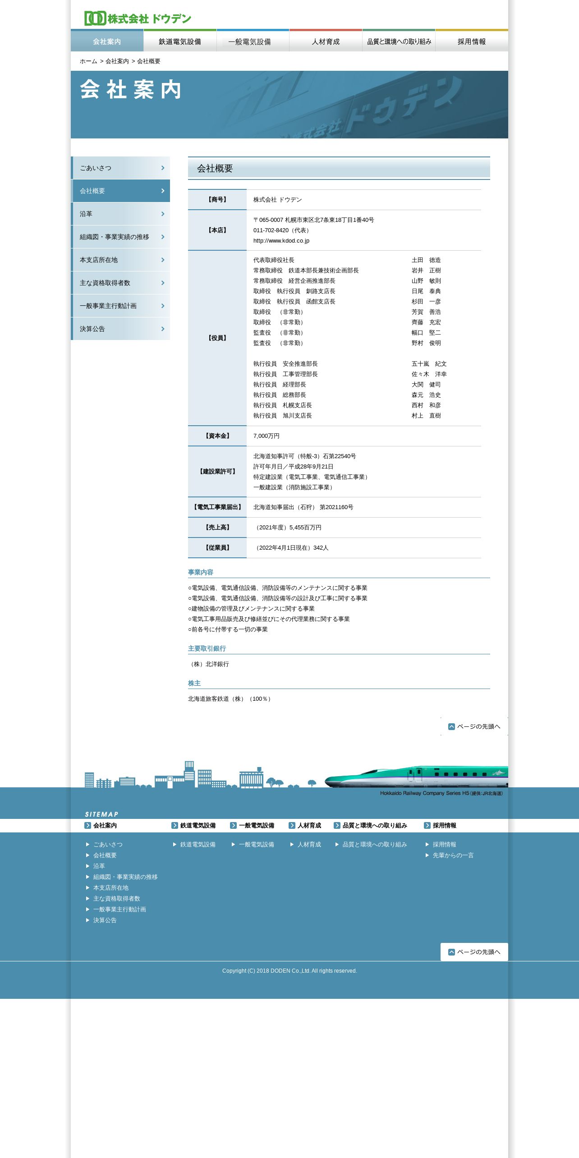Click chevron arrow beside ごあいさつ
The width and height of the screenshot is (579, 1158).
point(163,168)
